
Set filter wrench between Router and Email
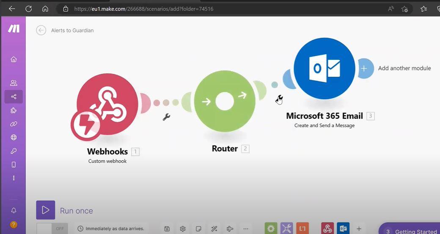tap(280, 98)
